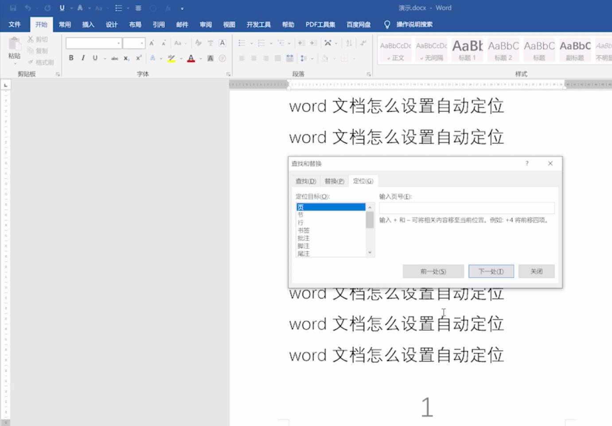
Task: Click the Next (下一处) button
Action: (x=491, y=271)
